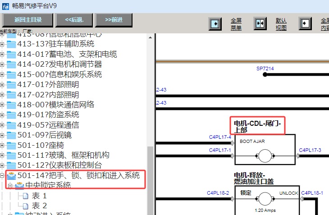Expand 415-00 信息和娱乐系统 node
The image size is (329, 215).
click(x=2, y=75)
